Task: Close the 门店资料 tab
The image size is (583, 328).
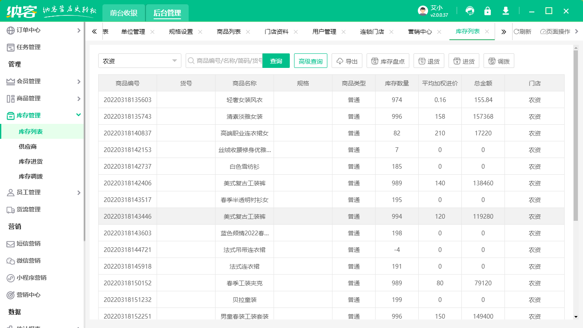Action: point(296,32)
